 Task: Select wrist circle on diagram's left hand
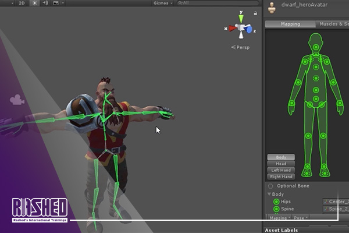pyautogui.click(x=292, y=103)
